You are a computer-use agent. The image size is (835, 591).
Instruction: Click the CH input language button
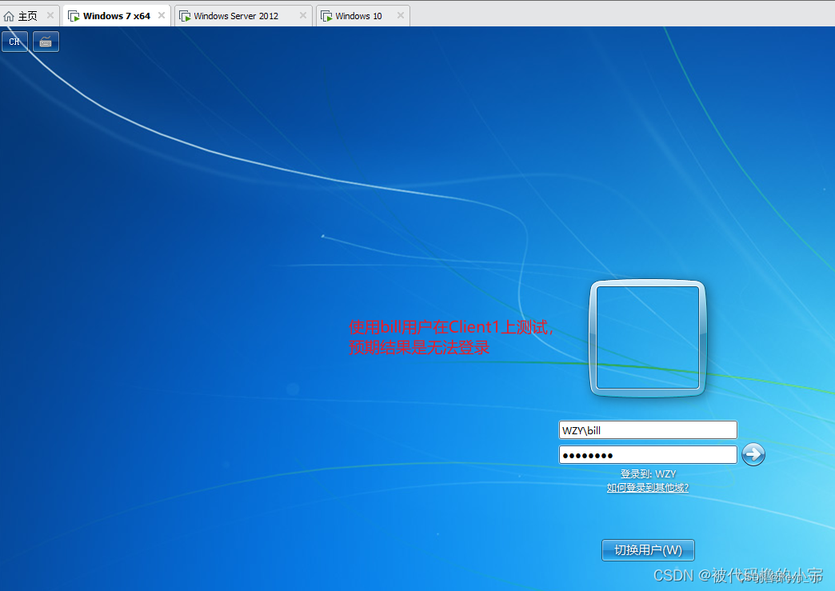pyautogui.click(x=14, y=42)
